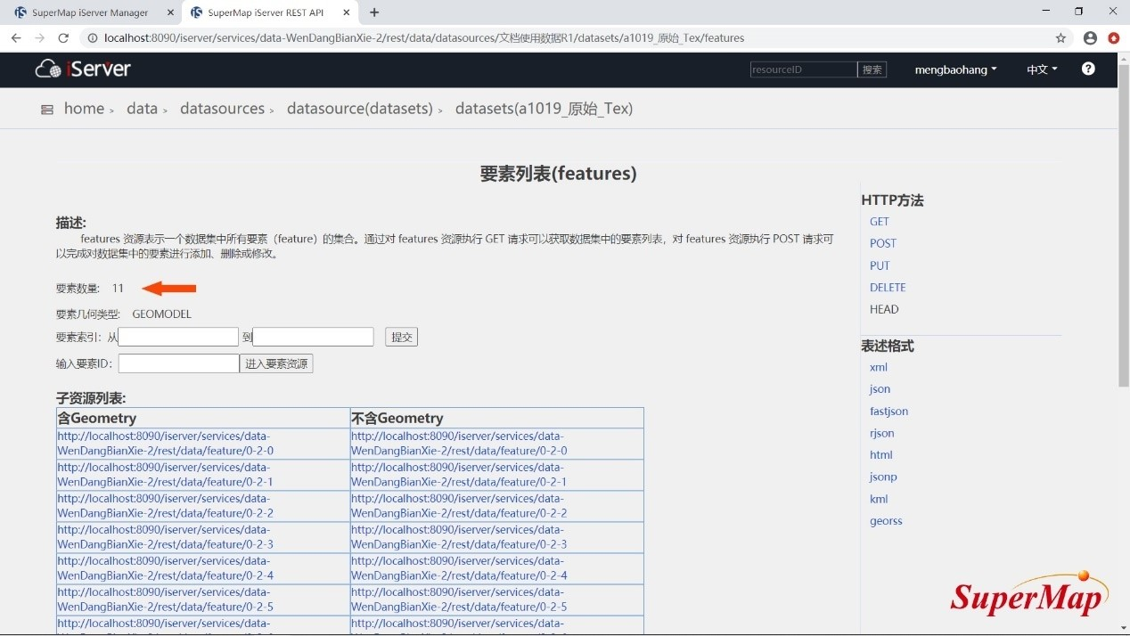Open the first feature/0-2-0 link with Geometry
1130x636 pixels.
[x=165, y=443]
